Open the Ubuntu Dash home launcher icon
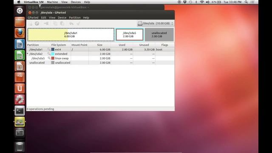This screenshot has height=153, width=272. pos(20,11)
